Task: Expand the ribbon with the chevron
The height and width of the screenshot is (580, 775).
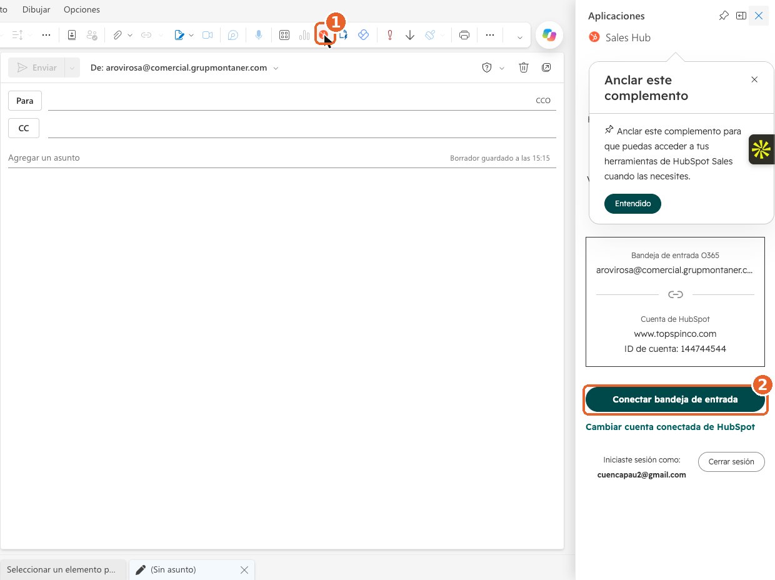Action: (x=519, y=37)
